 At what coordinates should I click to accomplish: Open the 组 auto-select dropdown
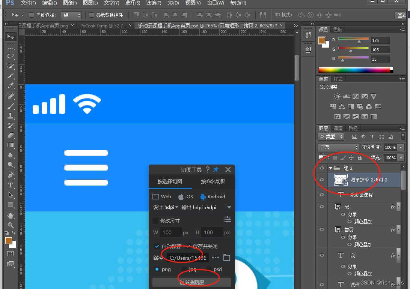(x=71, y=15)
